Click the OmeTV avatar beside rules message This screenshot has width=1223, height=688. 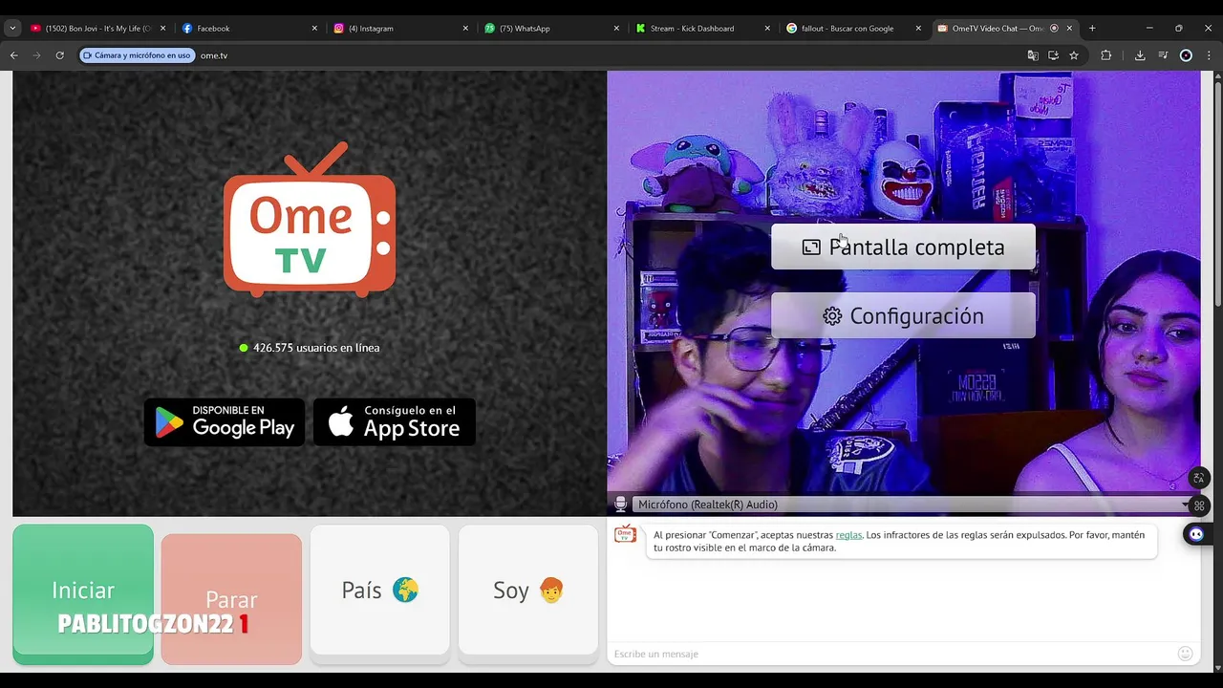(625, 534)
